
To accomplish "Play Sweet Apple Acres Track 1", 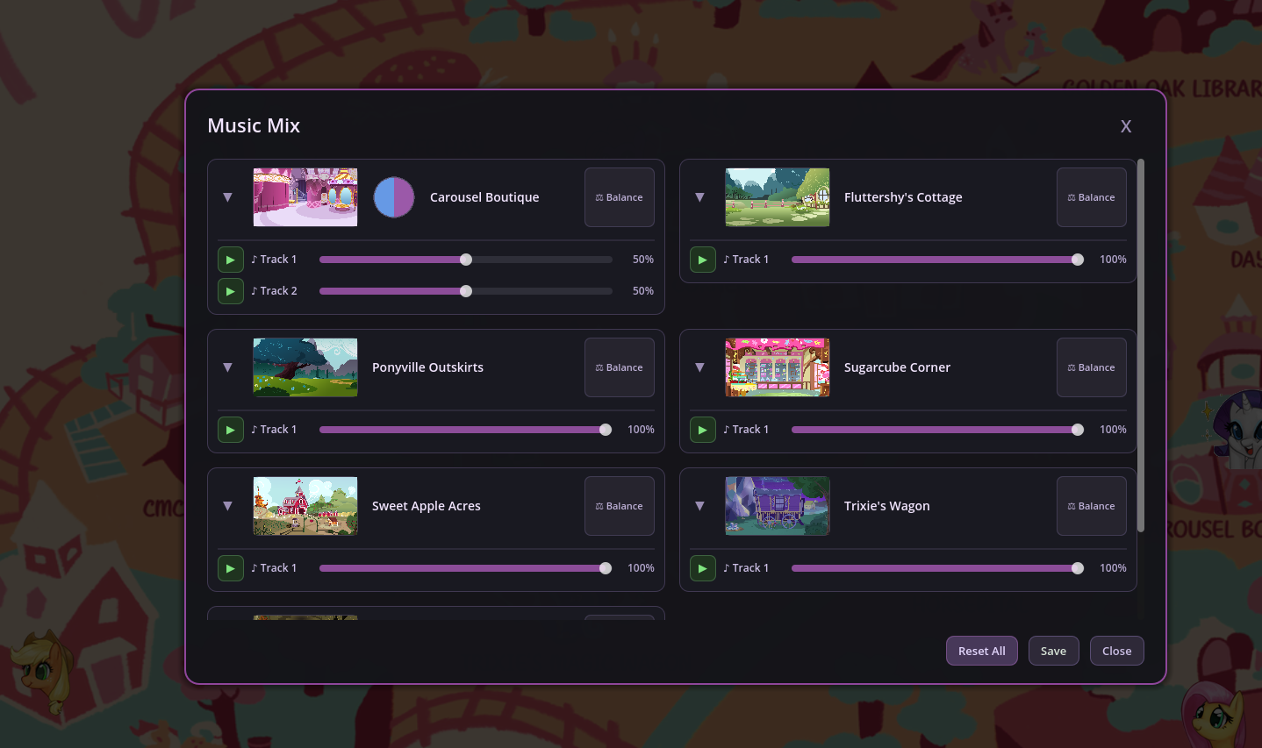I will click(x=230, y=568).
